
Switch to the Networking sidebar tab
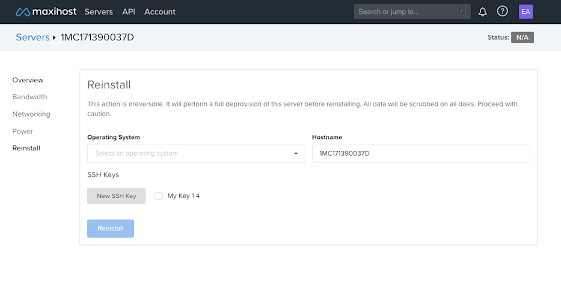click(31, 114)
